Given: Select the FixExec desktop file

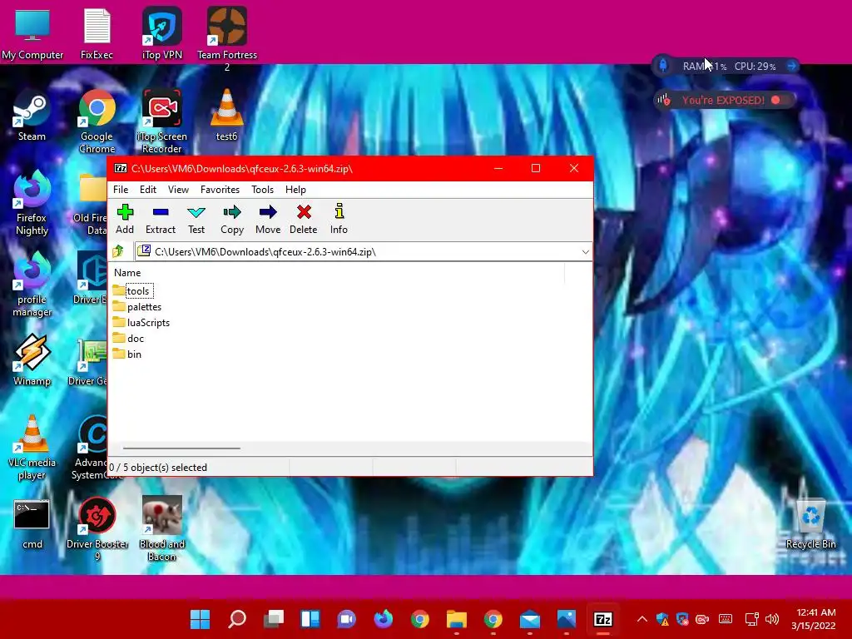Looking at the screenshot, I should tap(97, 33).
